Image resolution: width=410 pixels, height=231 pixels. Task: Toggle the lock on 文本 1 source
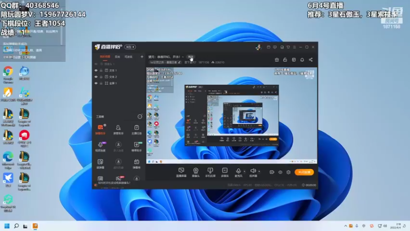101,70
